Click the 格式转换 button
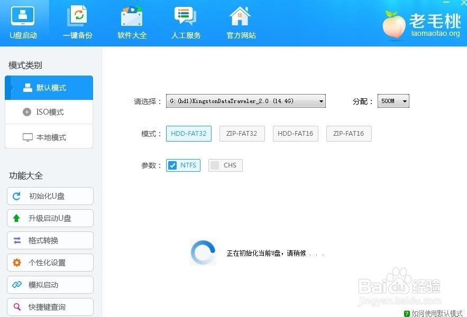The width and height of the screenshot is (467, 317). 50,240
